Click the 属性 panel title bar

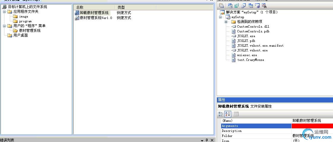click(275, 100)
